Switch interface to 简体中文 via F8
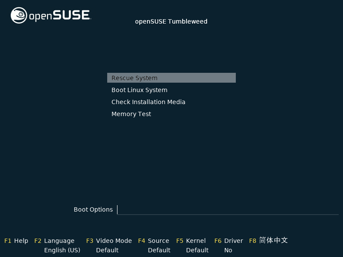 [x=269, y=241]
